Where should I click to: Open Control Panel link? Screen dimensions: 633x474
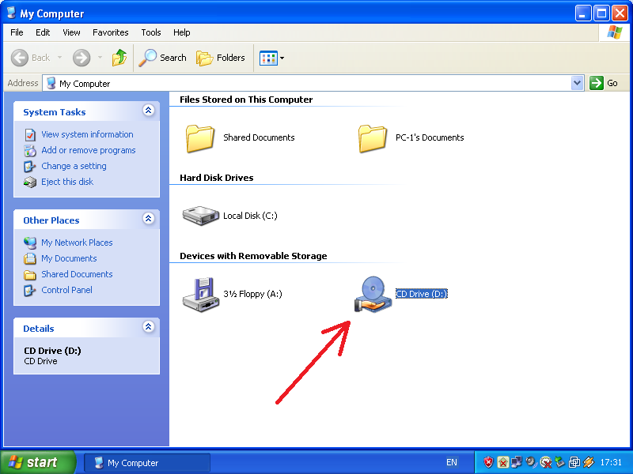66,290
